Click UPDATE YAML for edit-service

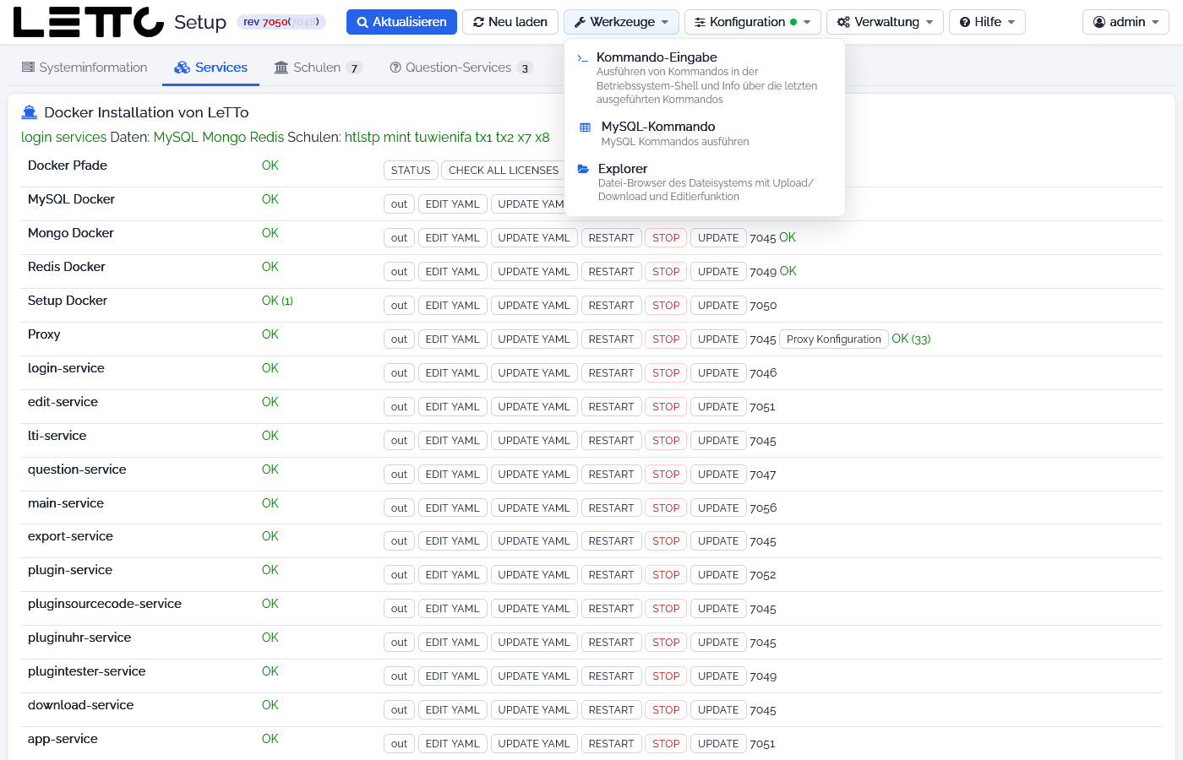tap(534, 407)
